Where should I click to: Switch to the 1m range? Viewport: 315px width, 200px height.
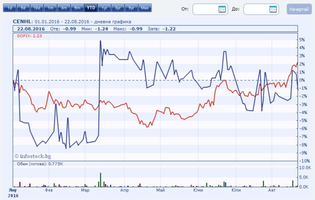click(x=50, y=8)
